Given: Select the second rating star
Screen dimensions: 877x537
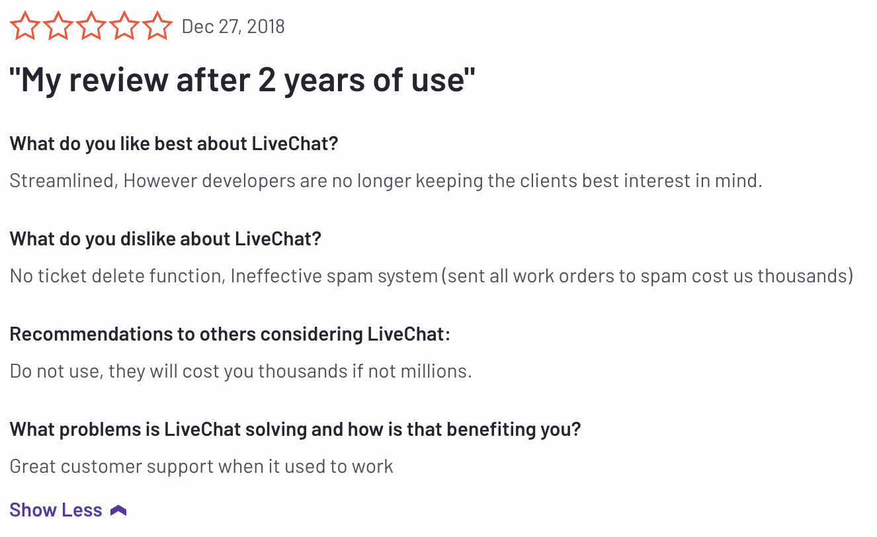Looking at the screenshot, I should 58,26.
